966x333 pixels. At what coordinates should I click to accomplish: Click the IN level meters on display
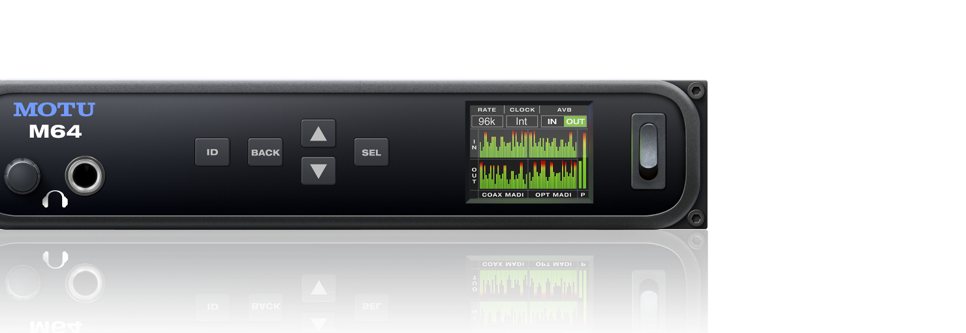pos(528,144)
